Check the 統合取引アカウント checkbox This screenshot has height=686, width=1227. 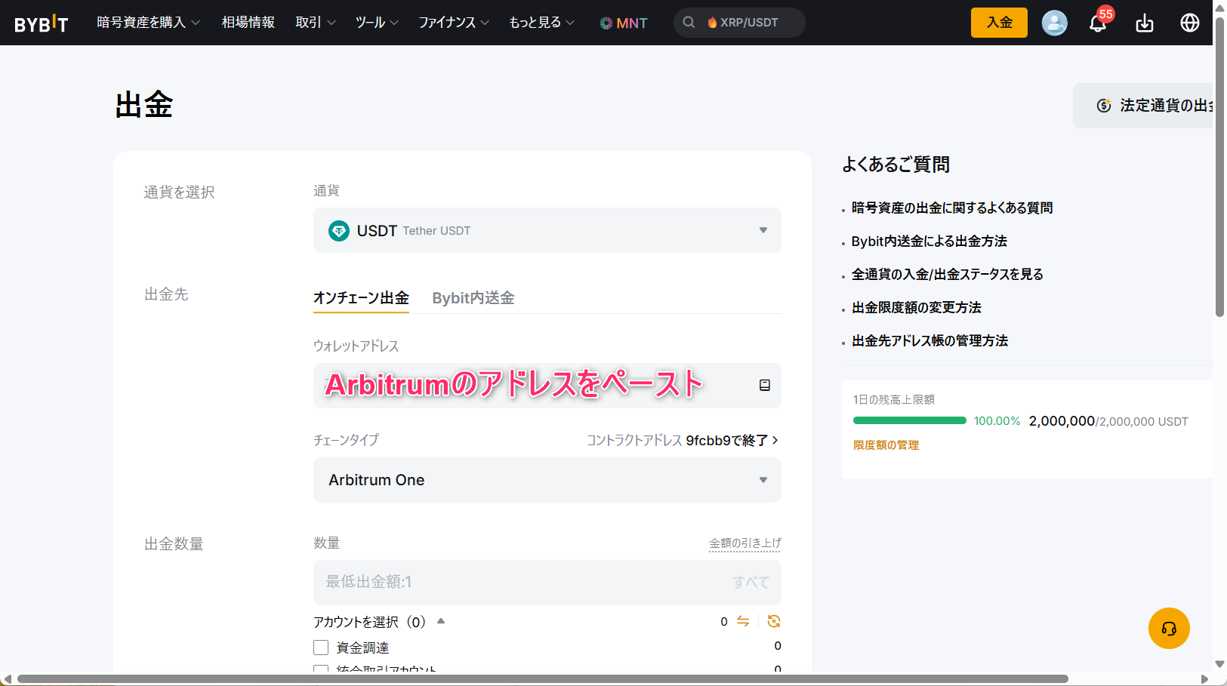point(320,670)
